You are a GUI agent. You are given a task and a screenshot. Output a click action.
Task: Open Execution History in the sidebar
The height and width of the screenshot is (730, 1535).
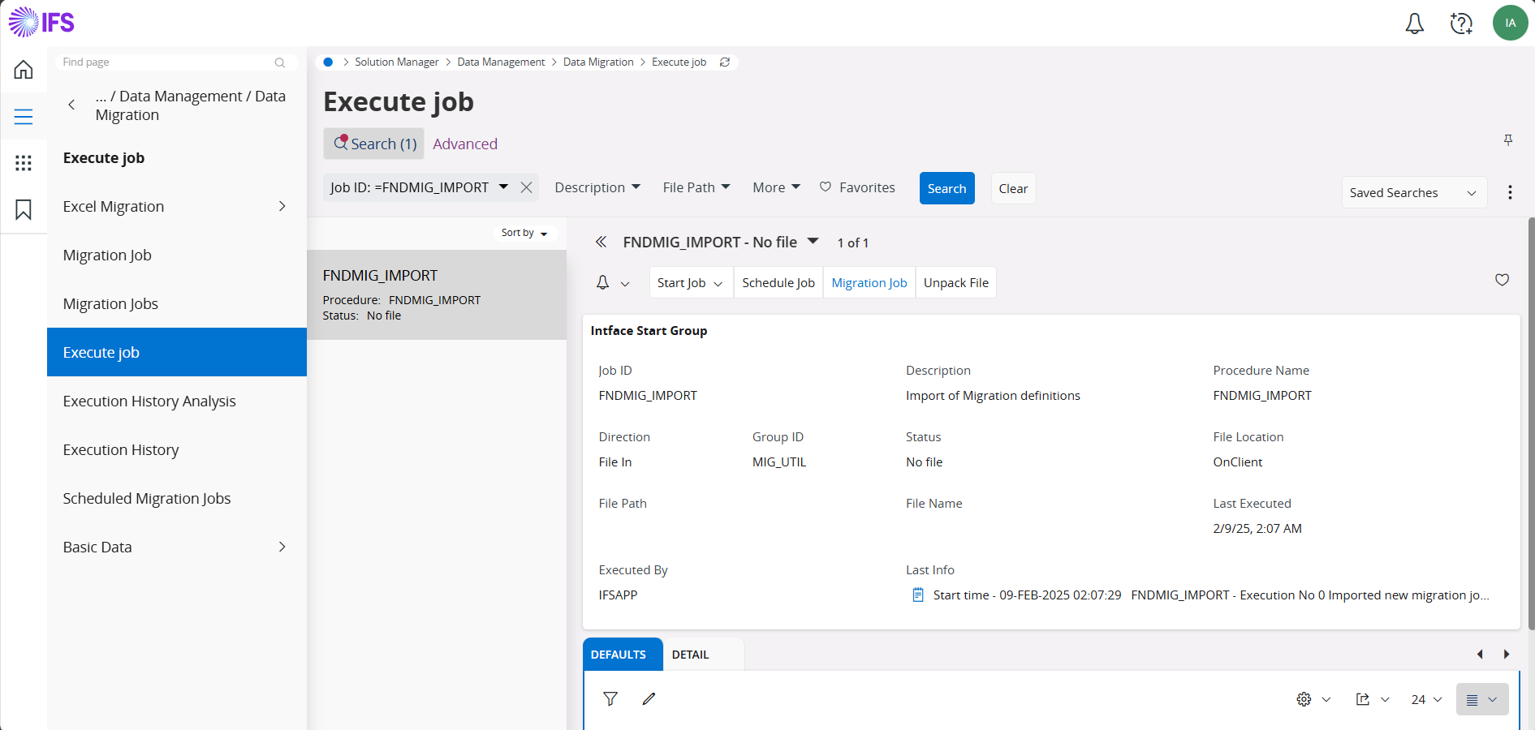[x=121, y=450]
